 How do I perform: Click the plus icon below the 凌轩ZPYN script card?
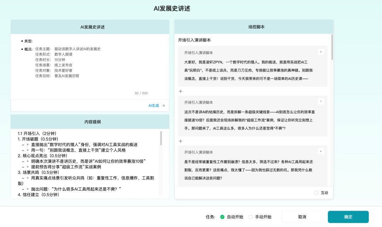181,91
